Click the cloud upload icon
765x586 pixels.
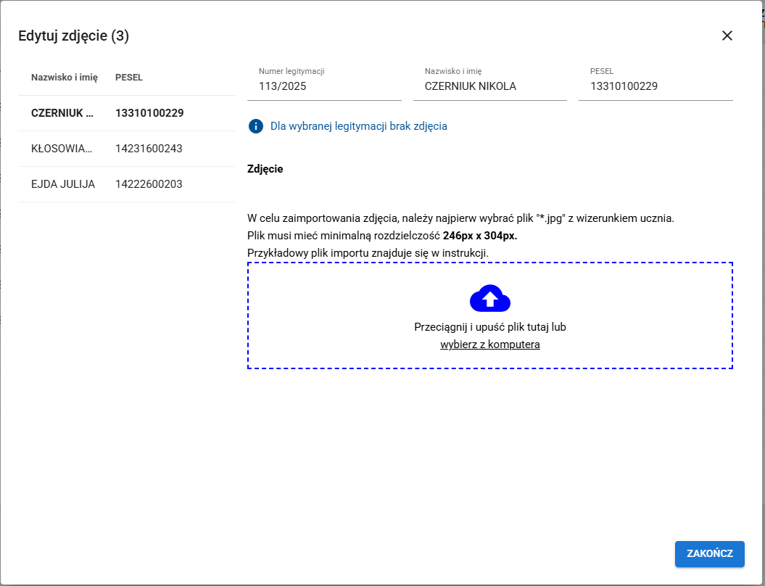tap(490, 298)
